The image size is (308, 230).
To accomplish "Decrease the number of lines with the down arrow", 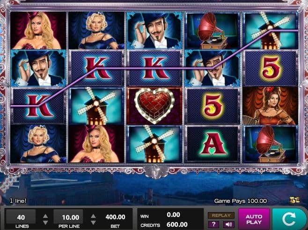I will tap(45, 222).
